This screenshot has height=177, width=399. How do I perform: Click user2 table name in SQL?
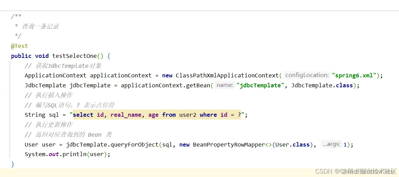(x=188, y=115)
